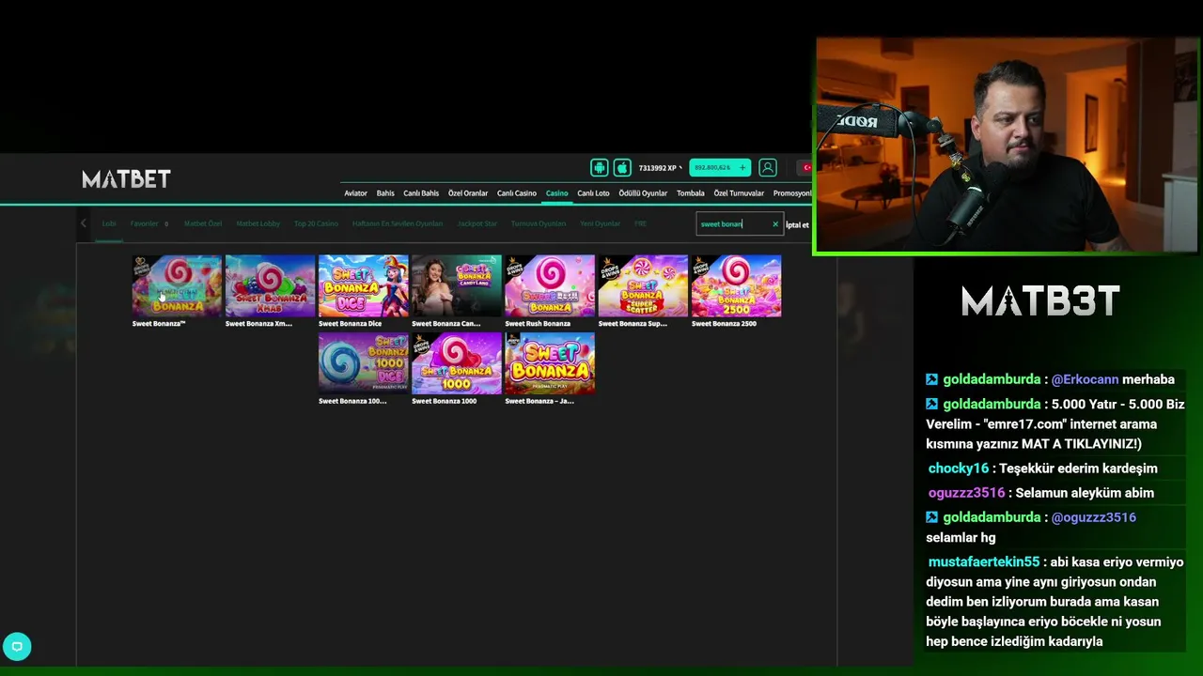The image size is (1203, 676).
Task: Click the Sweet Bonanza 1000 title text
Action: (x=444, y=401)
